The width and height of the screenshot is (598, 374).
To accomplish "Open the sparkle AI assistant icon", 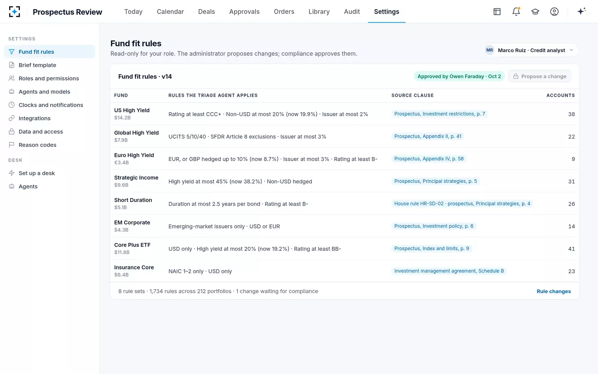I will pyautogui.click(x=581, y=11).
